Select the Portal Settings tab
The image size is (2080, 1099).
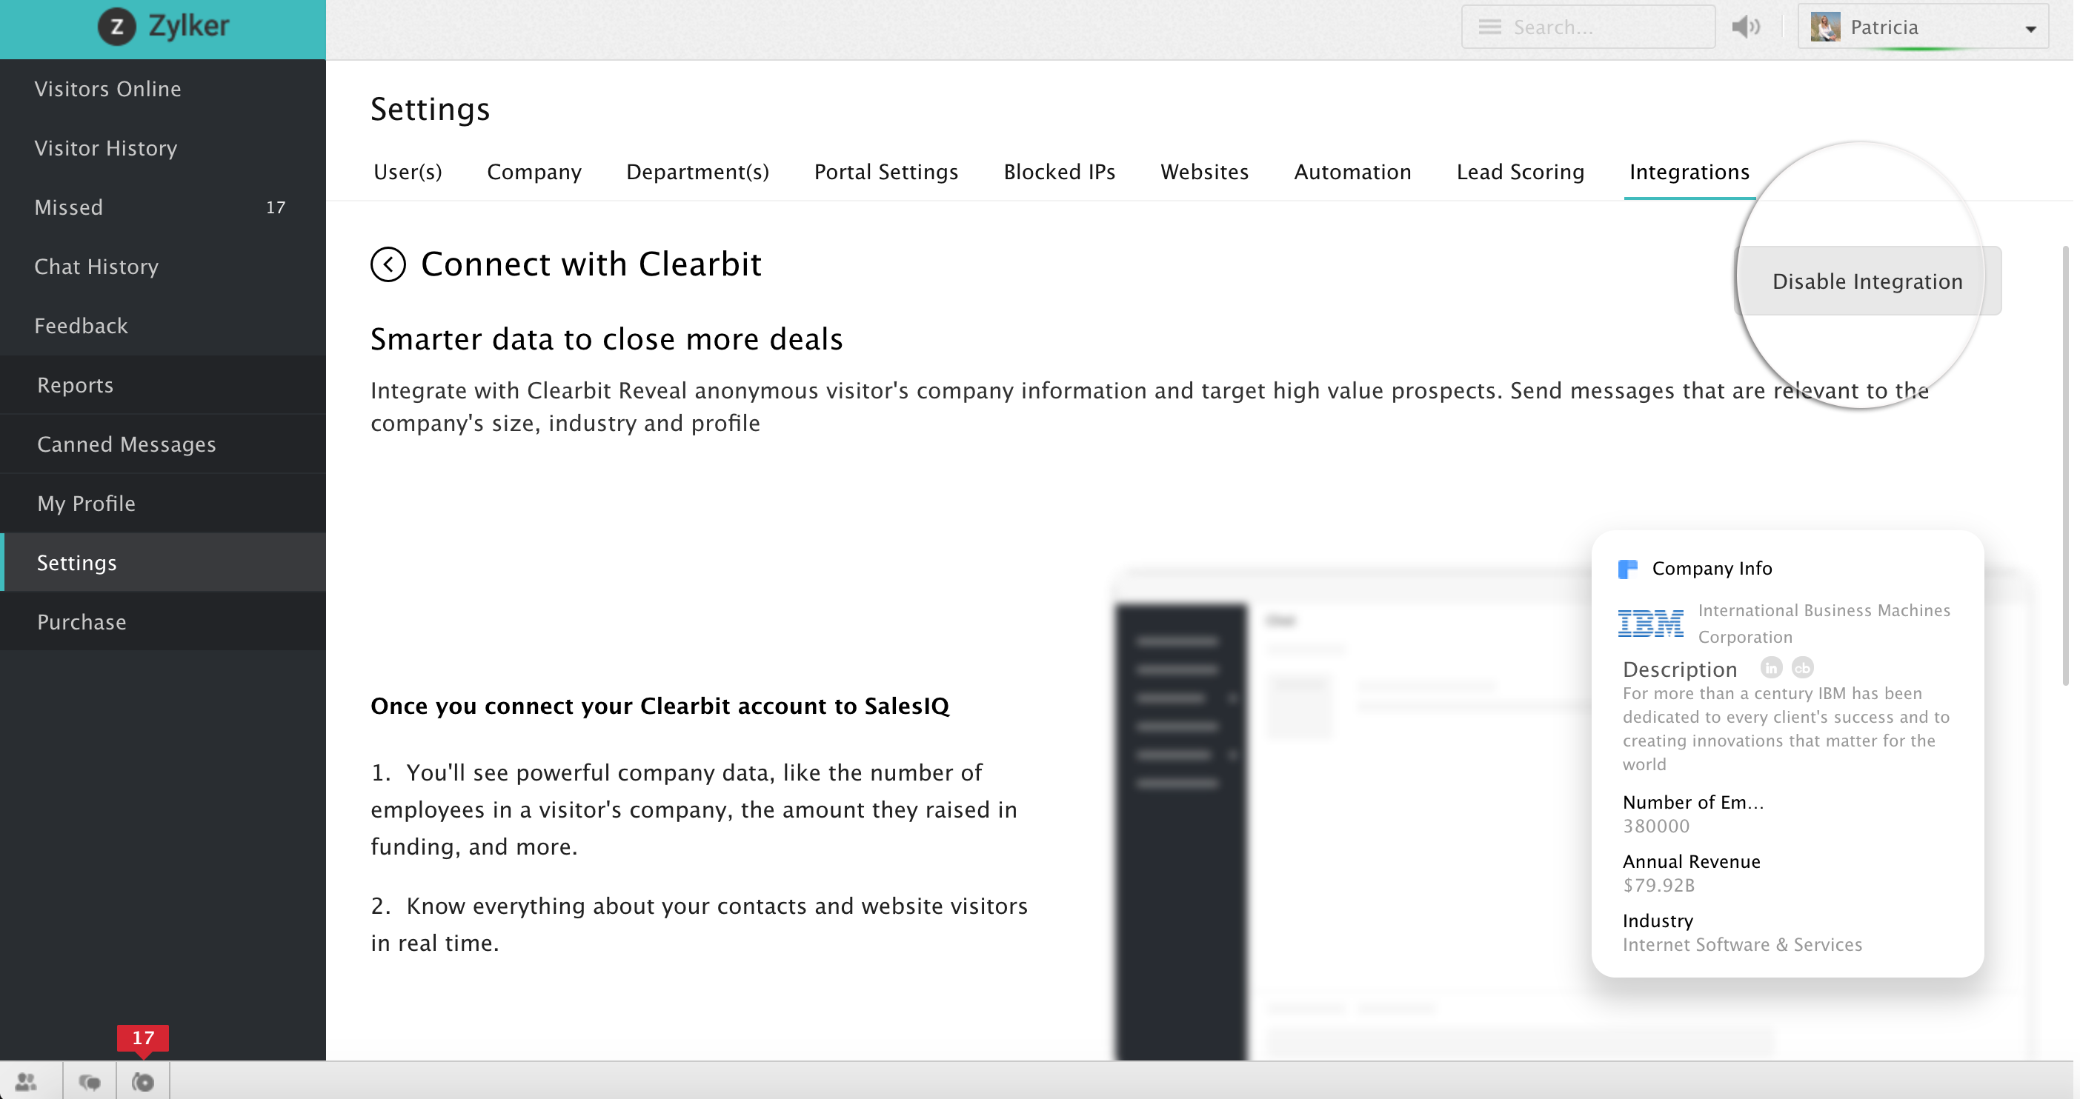pyautogui.click(x=886, y=172)
